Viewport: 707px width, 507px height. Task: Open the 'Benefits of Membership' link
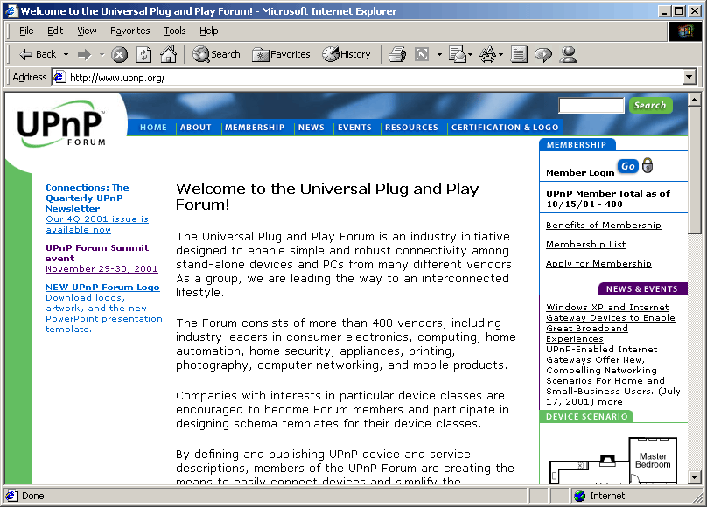pyautogui.click(x=603, y=226)
